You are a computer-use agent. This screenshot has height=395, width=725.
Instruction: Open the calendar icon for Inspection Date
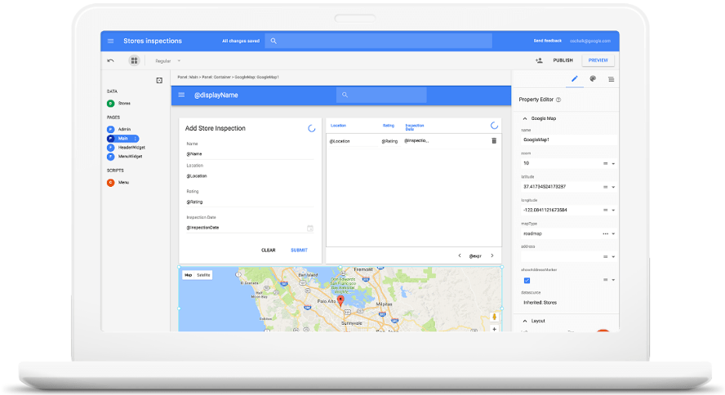point(310,229)
